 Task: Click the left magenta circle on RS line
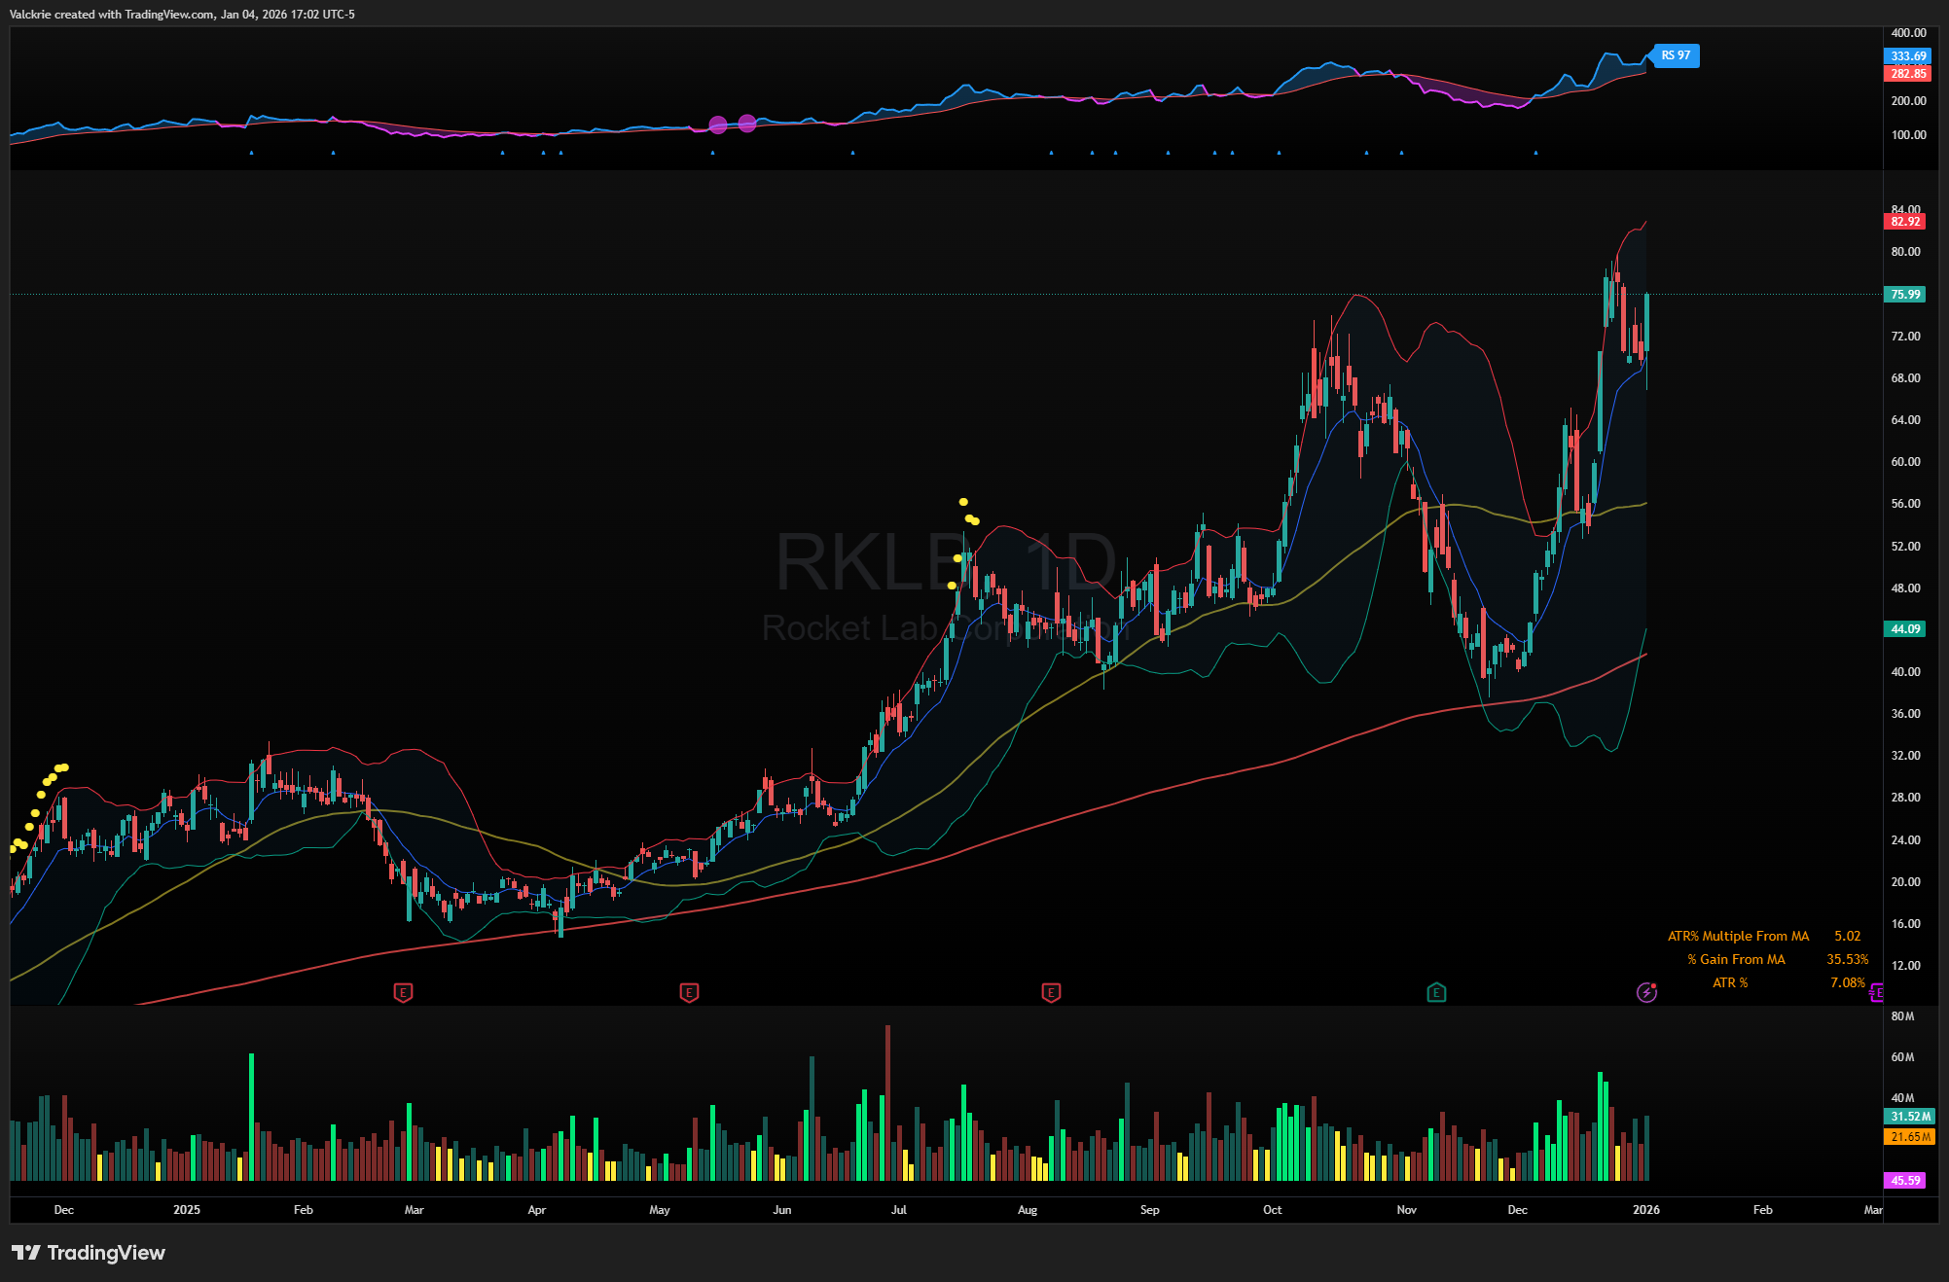click(718, 125)
